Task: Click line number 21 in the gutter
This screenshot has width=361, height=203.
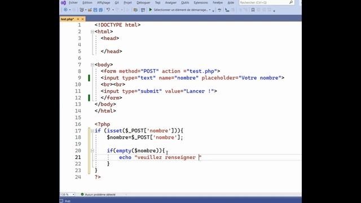Action: (78, 157)
